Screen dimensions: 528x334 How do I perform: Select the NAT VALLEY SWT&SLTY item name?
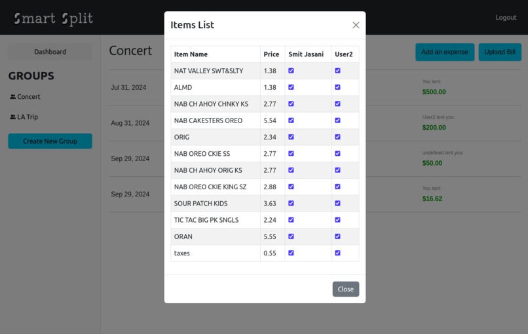tap(208, 71)
